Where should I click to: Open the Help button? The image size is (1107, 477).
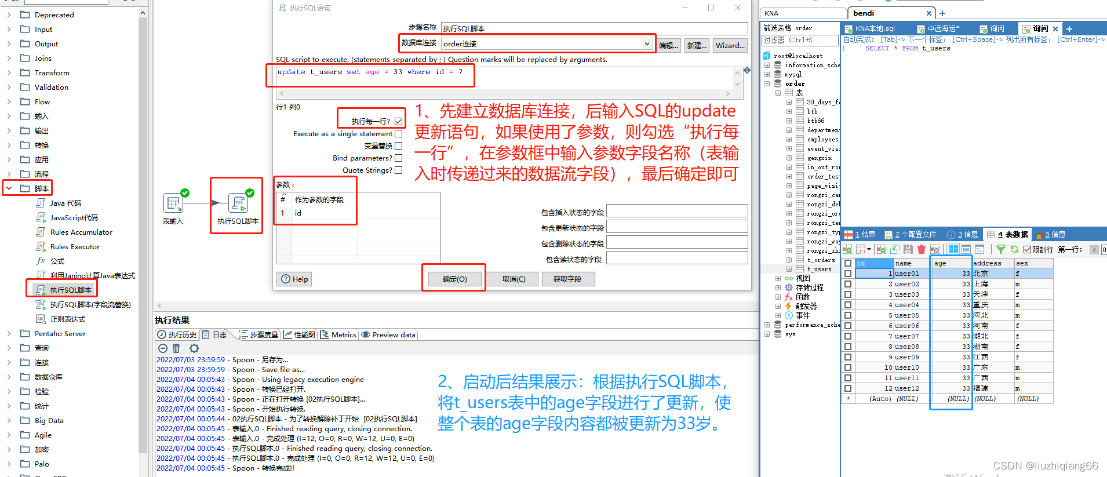tap(294, 279)
